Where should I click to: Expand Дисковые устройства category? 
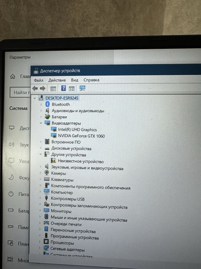tap(41, 148)
